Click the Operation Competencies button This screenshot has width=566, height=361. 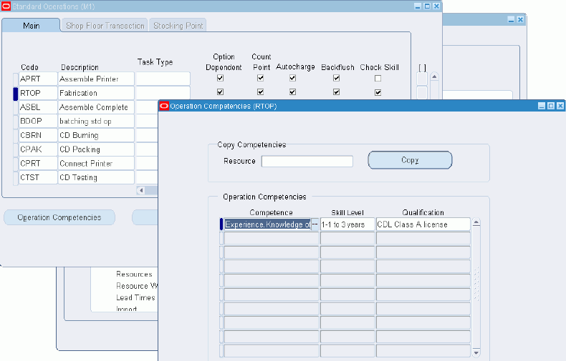pos(59,217)
